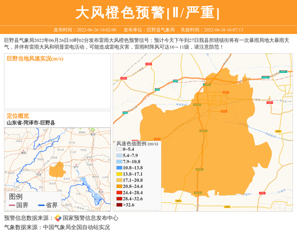This screenshot has width=297, height=233.
Task: Click the 风速色值图例 legend title
Action: tap(137, 143)
